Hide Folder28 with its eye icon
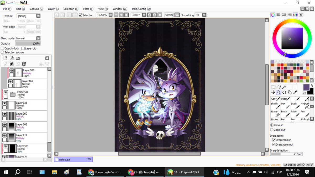The image size is (315, 177). coord(6,92)
